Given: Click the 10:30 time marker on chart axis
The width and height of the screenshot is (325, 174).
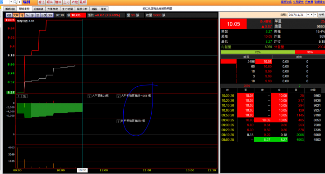Looking at the screenshot, I should click(x=82, y=170).
